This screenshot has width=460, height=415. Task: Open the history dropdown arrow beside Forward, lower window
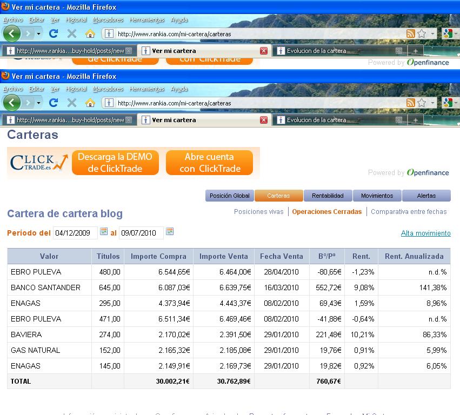coord(38,103)
